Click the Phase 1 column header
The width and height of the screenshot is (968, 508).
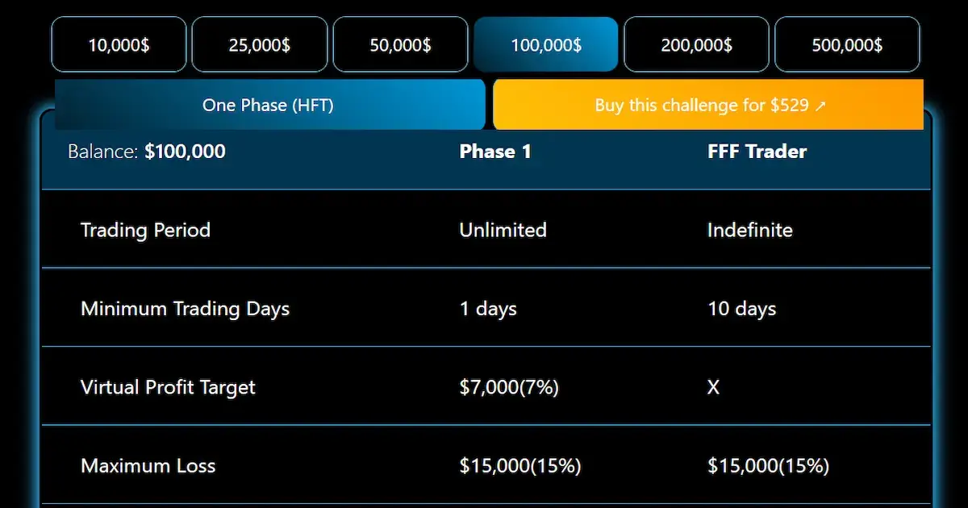pos(495,151)
